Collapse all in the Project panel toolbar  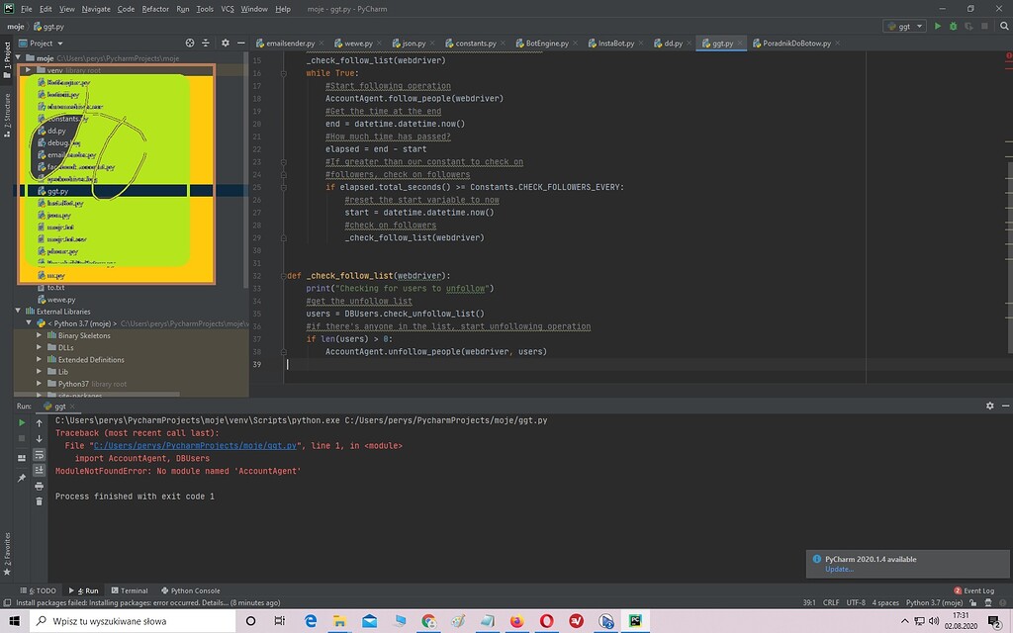(206, 44)
